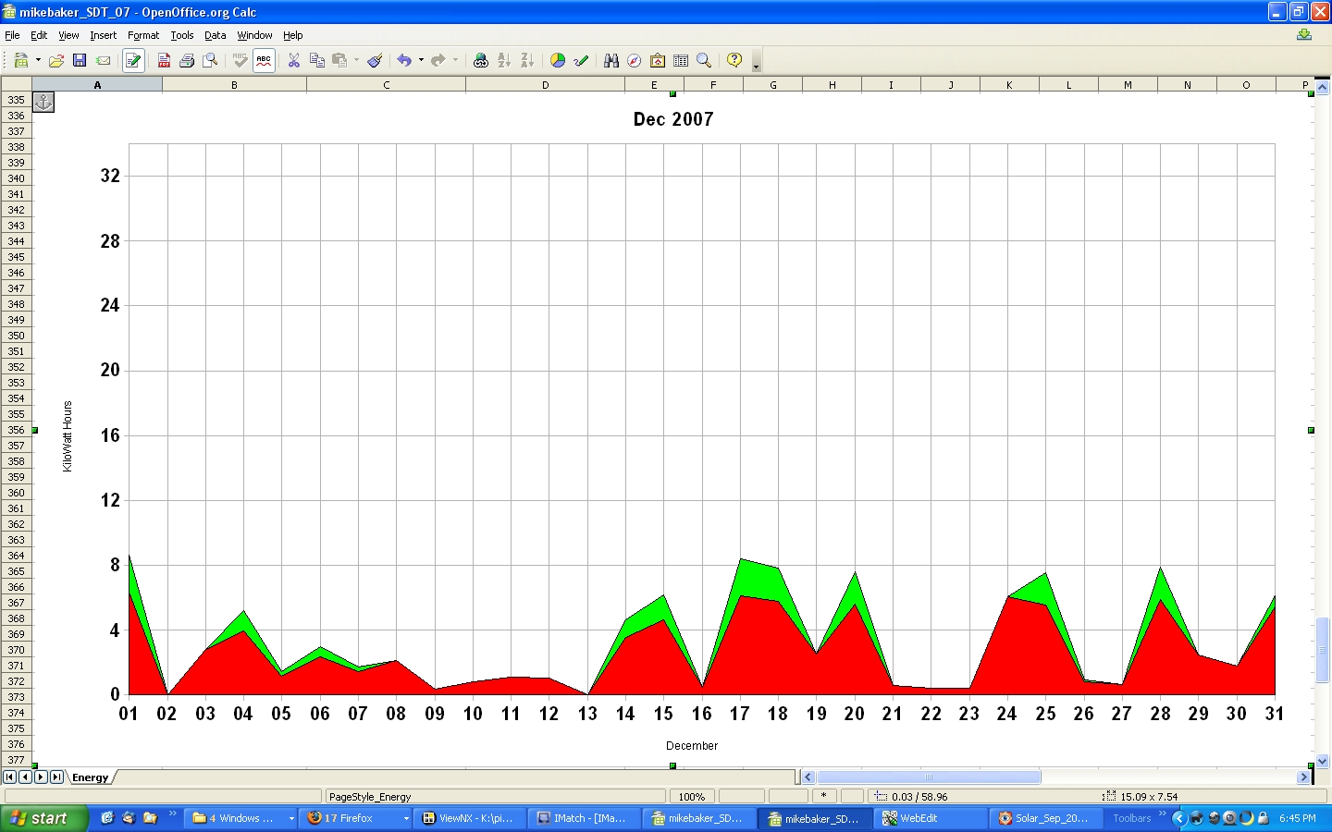Click the Windows start button
1332x832 pixels.
click(43, 818)
